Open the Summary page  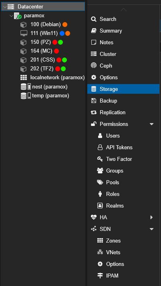tap(123, 31)
